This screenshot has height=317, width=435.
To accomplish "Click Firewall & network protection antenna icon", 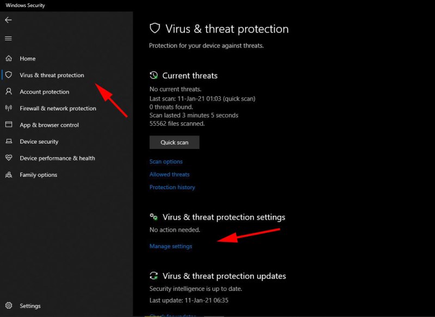I will coord(9,108).
